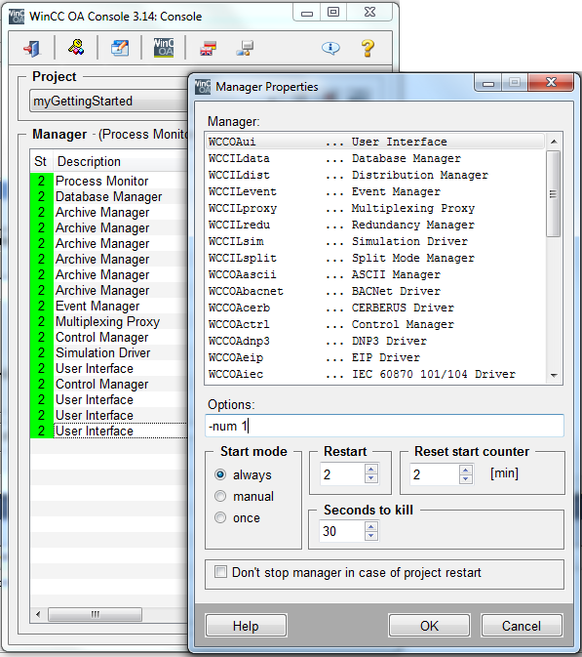Click the exit door icon in toolbar
The image size is (582, 657).
pyautogui.click(x=32, y=48)
